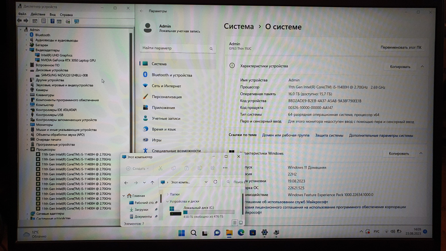446x251 pixels.
Task: Select the Bluetooth icon in device tree
Action: point(32,35)
